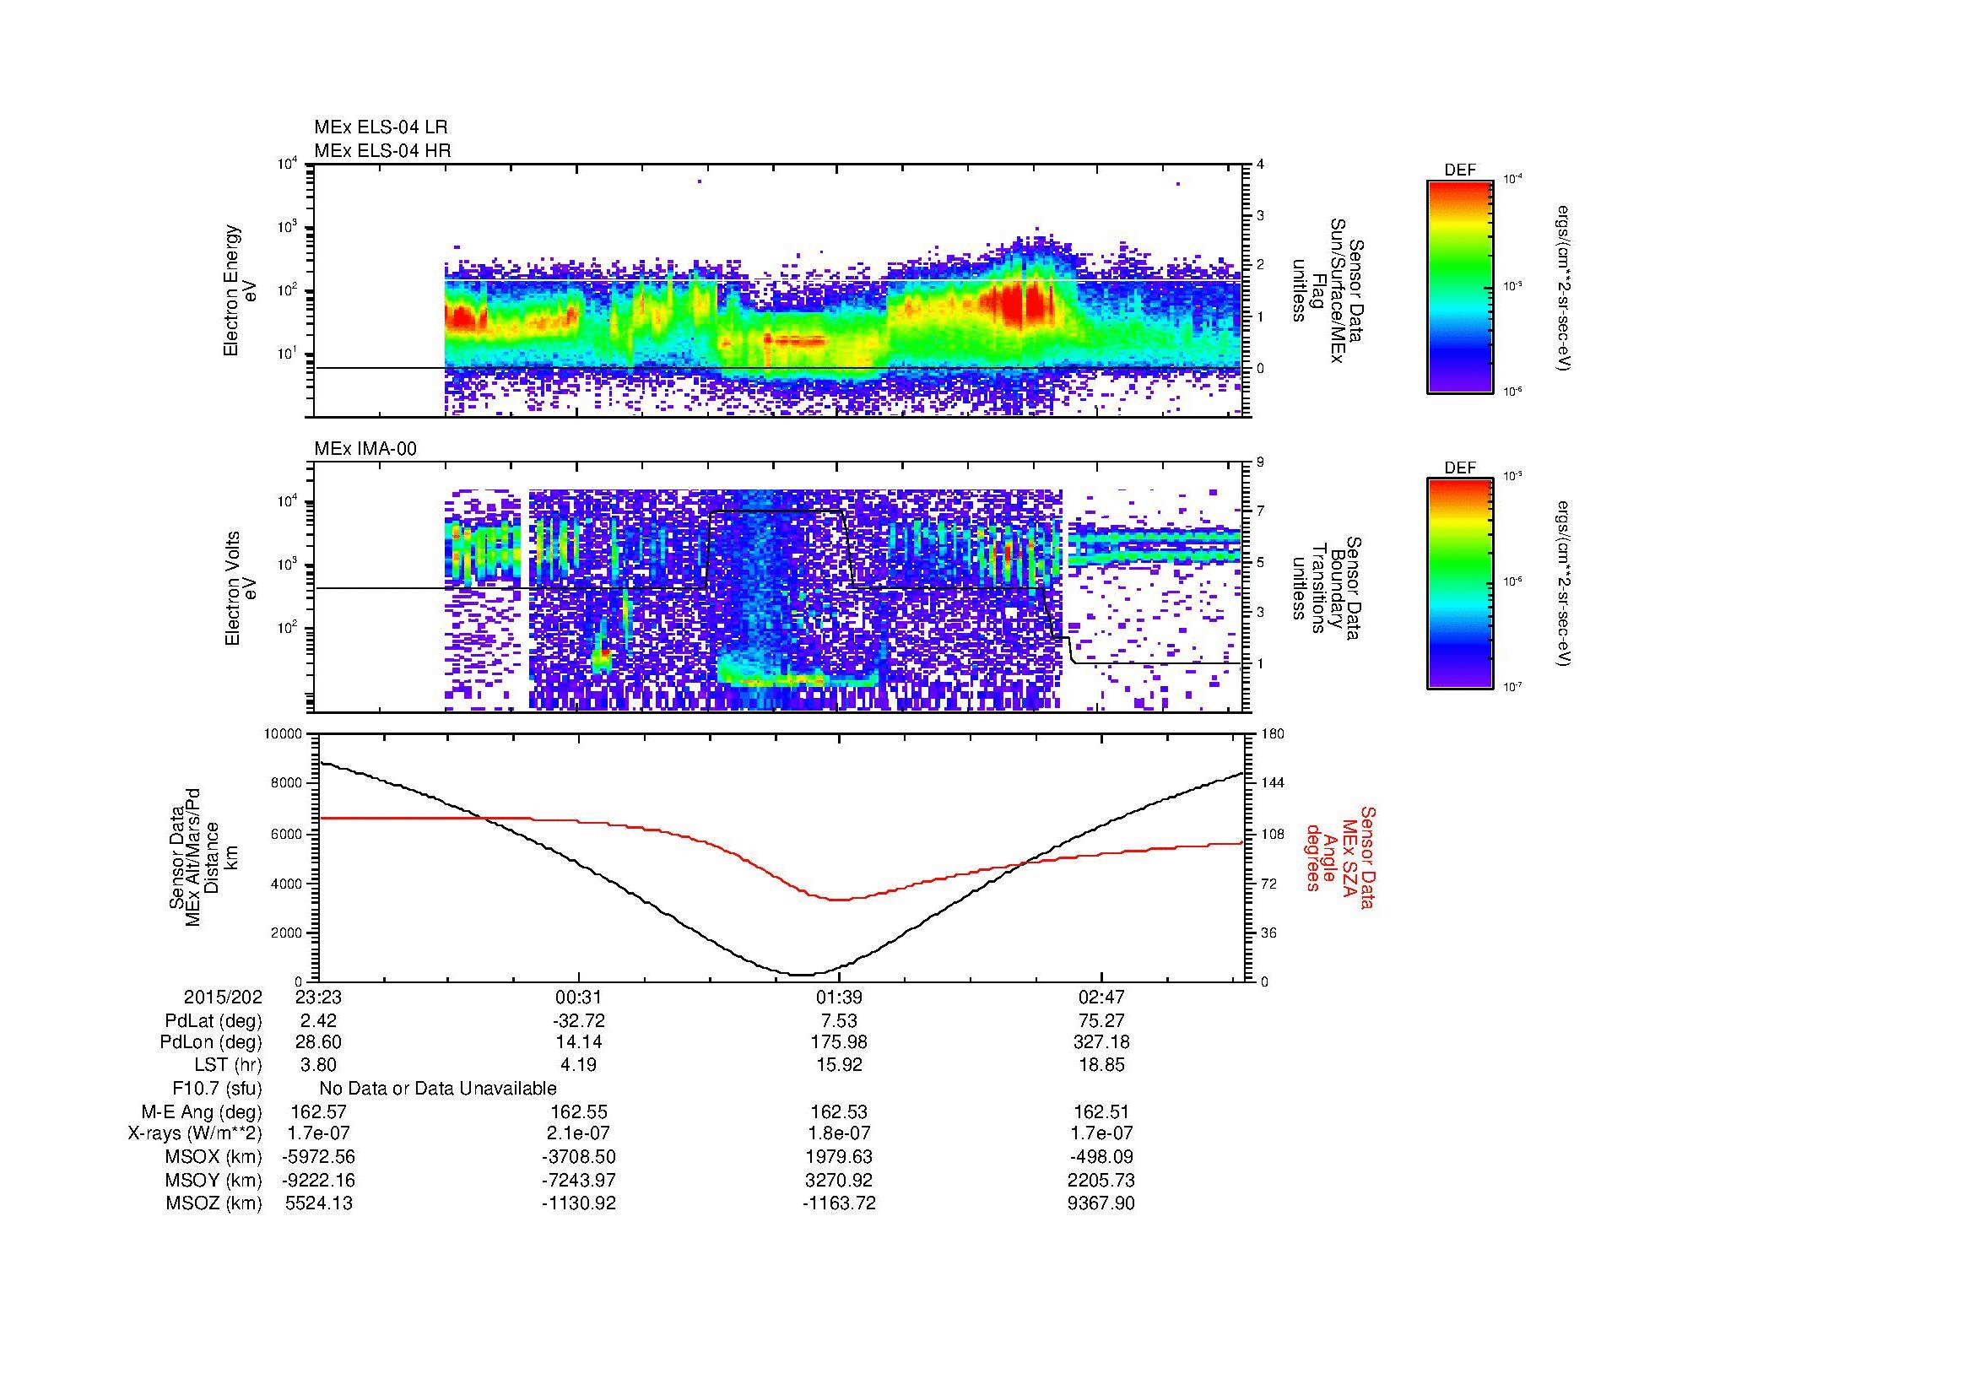Click the '01:39' time tick label
This screenshot has width=1974, height=1395.
(x=839, y=998)
